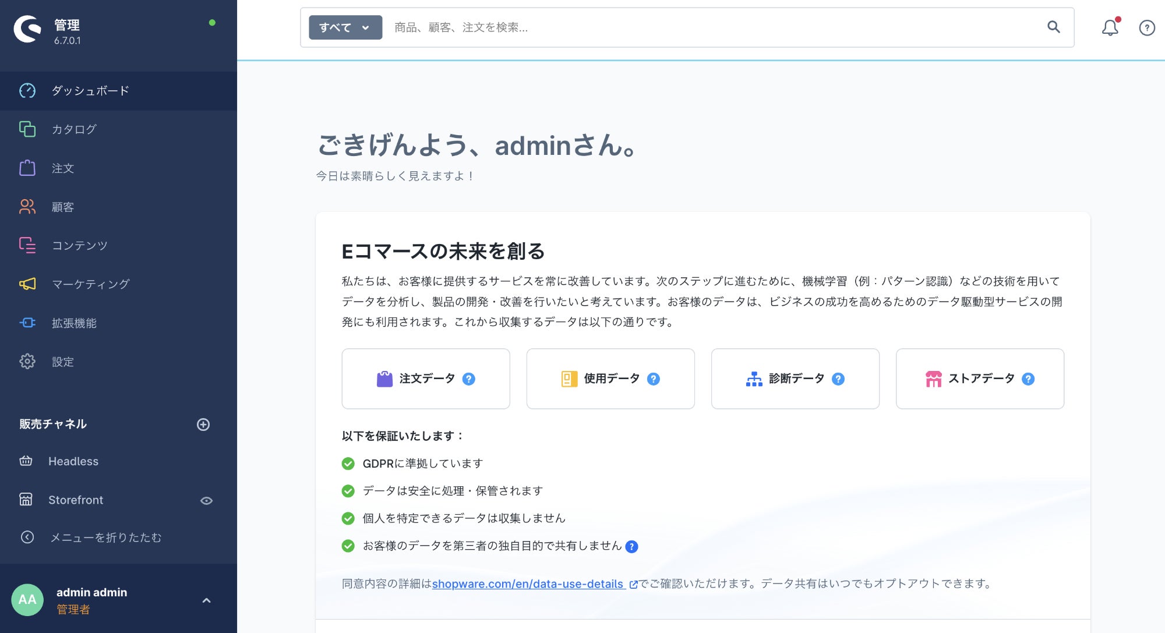Show help tooltip for ストアデータ

(x=1028, y=379)
